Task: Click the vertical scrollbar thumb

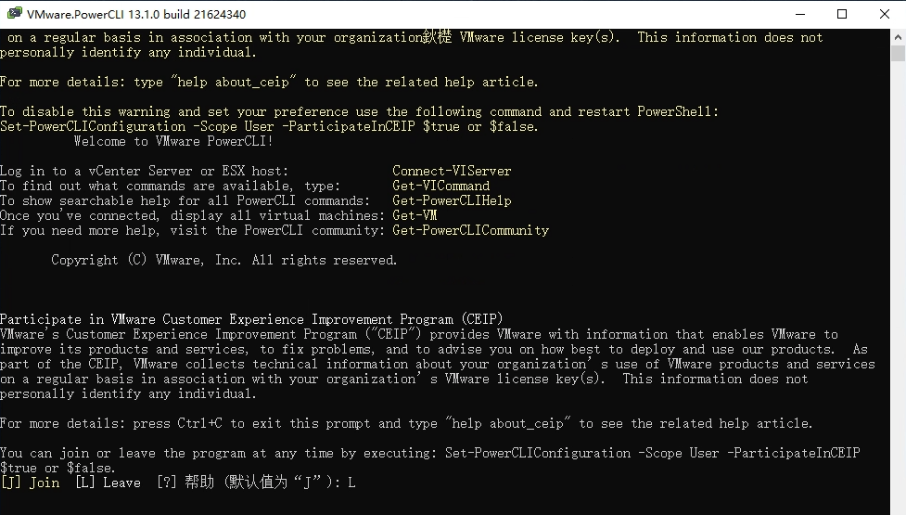Action: 898,53
